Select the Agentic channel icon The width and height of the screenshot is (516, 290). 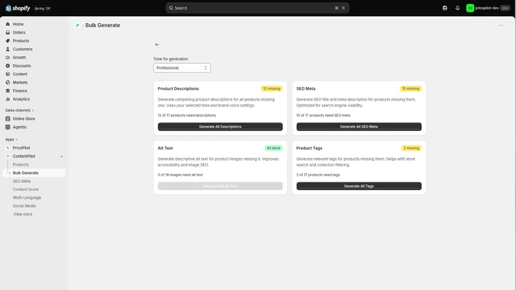8,127
